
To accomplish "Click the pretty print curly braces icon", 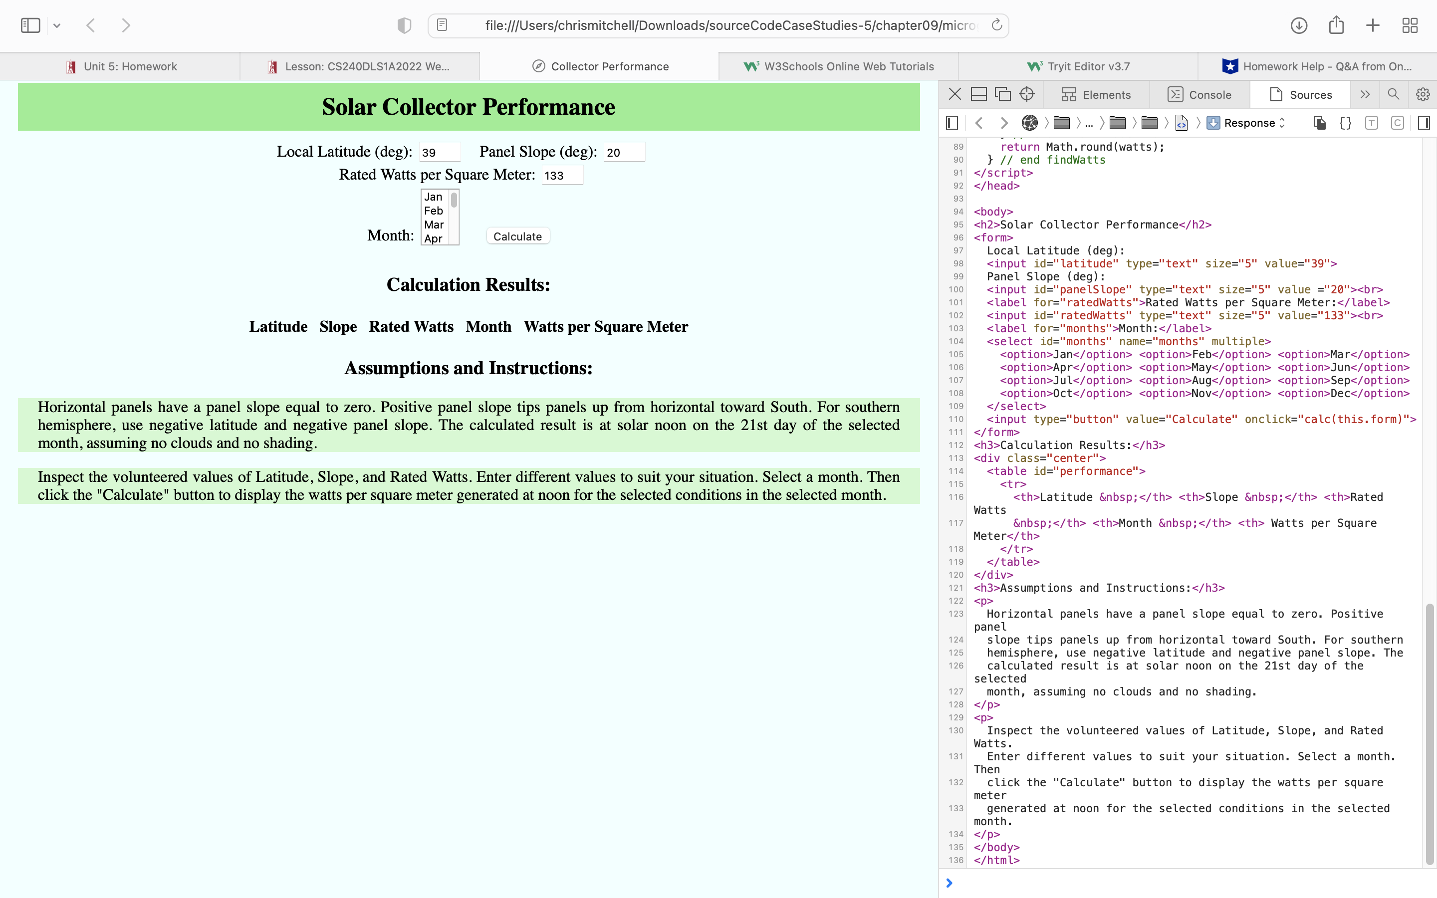I will [x=1346, y=123].
